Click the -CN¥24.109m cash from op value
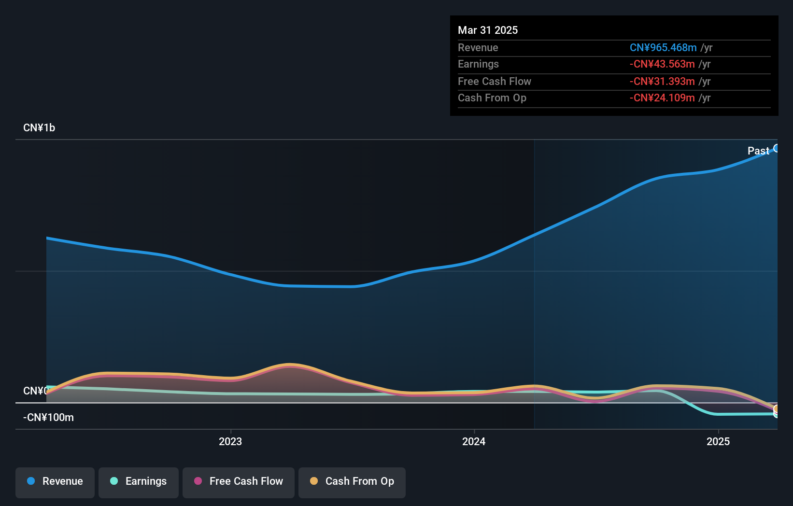Image resolution: width=793 pixels, height=506 pixels. pos(662,98)
